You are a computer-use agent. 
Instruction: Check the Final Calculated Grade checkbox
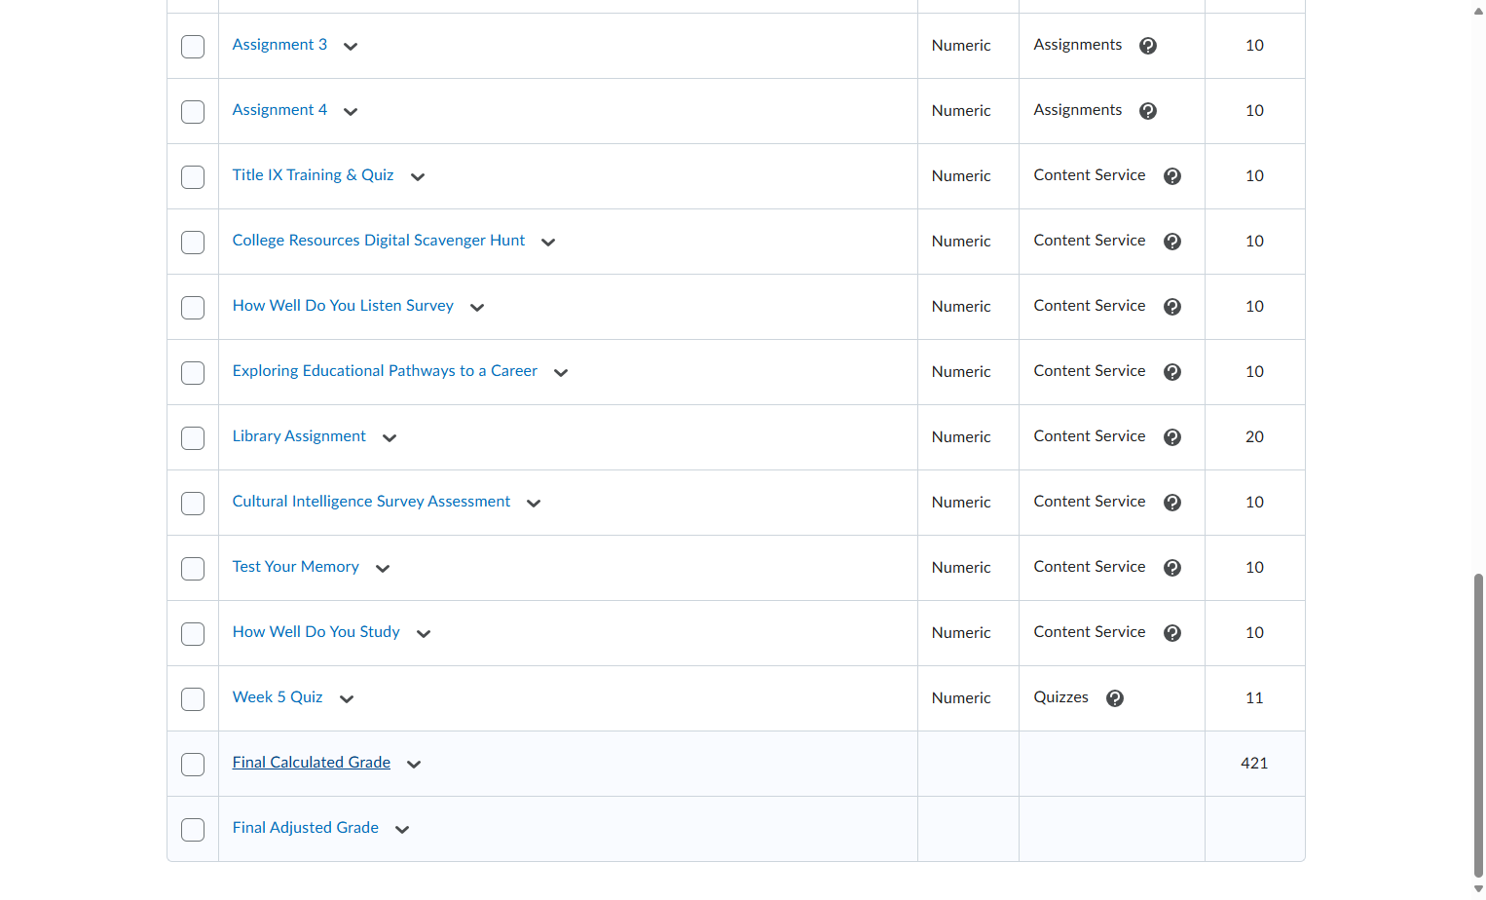(193, 765)
